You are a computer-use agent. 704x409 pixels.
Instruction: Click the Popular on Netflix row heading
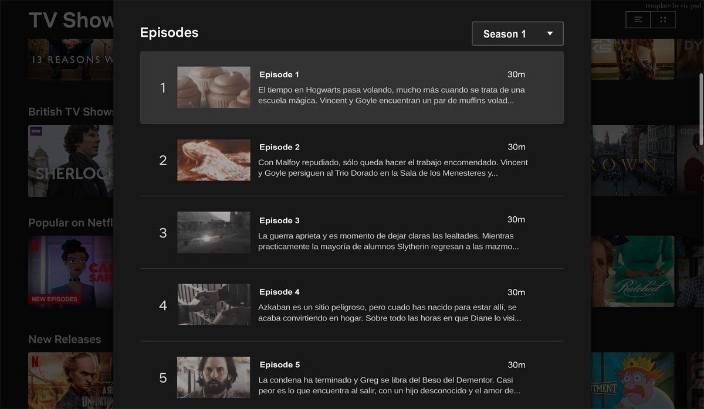(71, 223)
